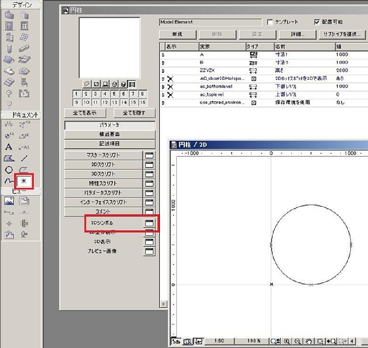The width and height of the screenshot is (368, 348).
Task: Click the 新規 button
Action: (x=177, y=34)
